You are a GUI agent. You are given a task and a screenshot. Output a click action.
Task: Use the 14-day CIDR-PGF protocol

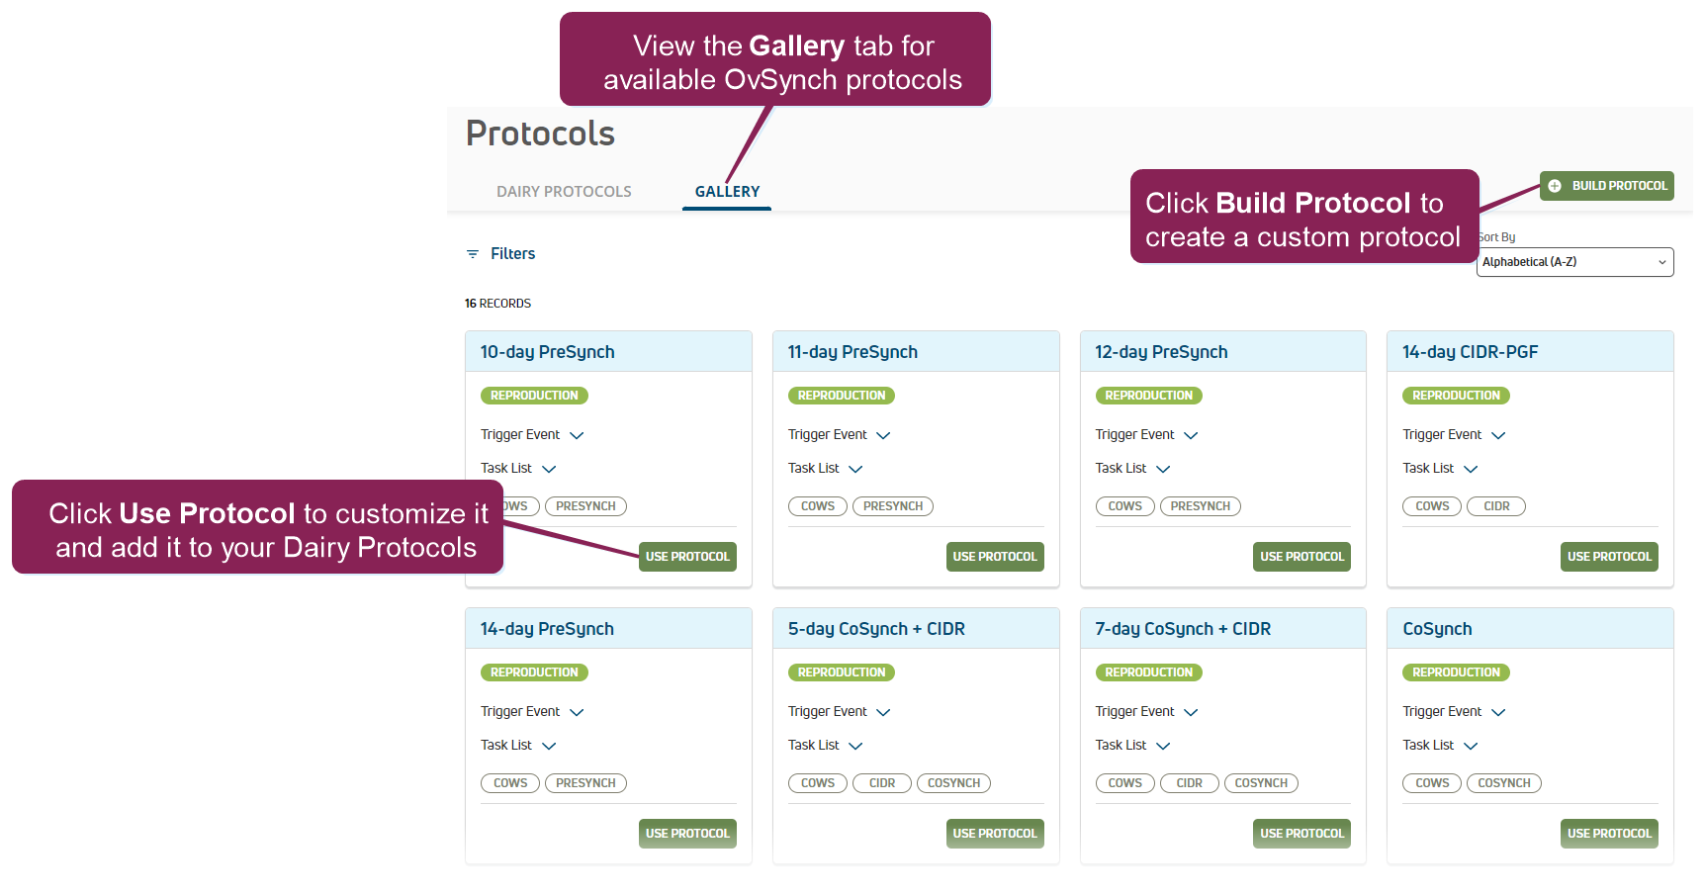[x=1609, y=557]
